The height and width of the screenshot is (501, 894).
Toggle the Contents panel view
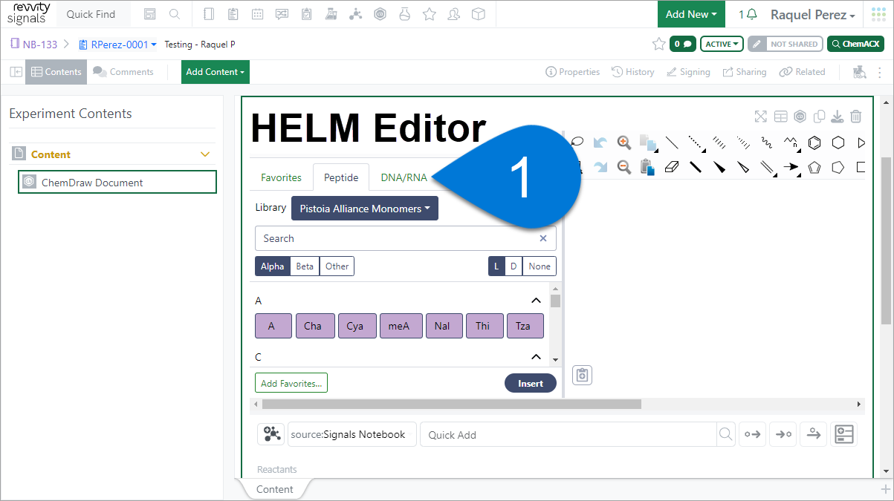(x=56, y=72)
